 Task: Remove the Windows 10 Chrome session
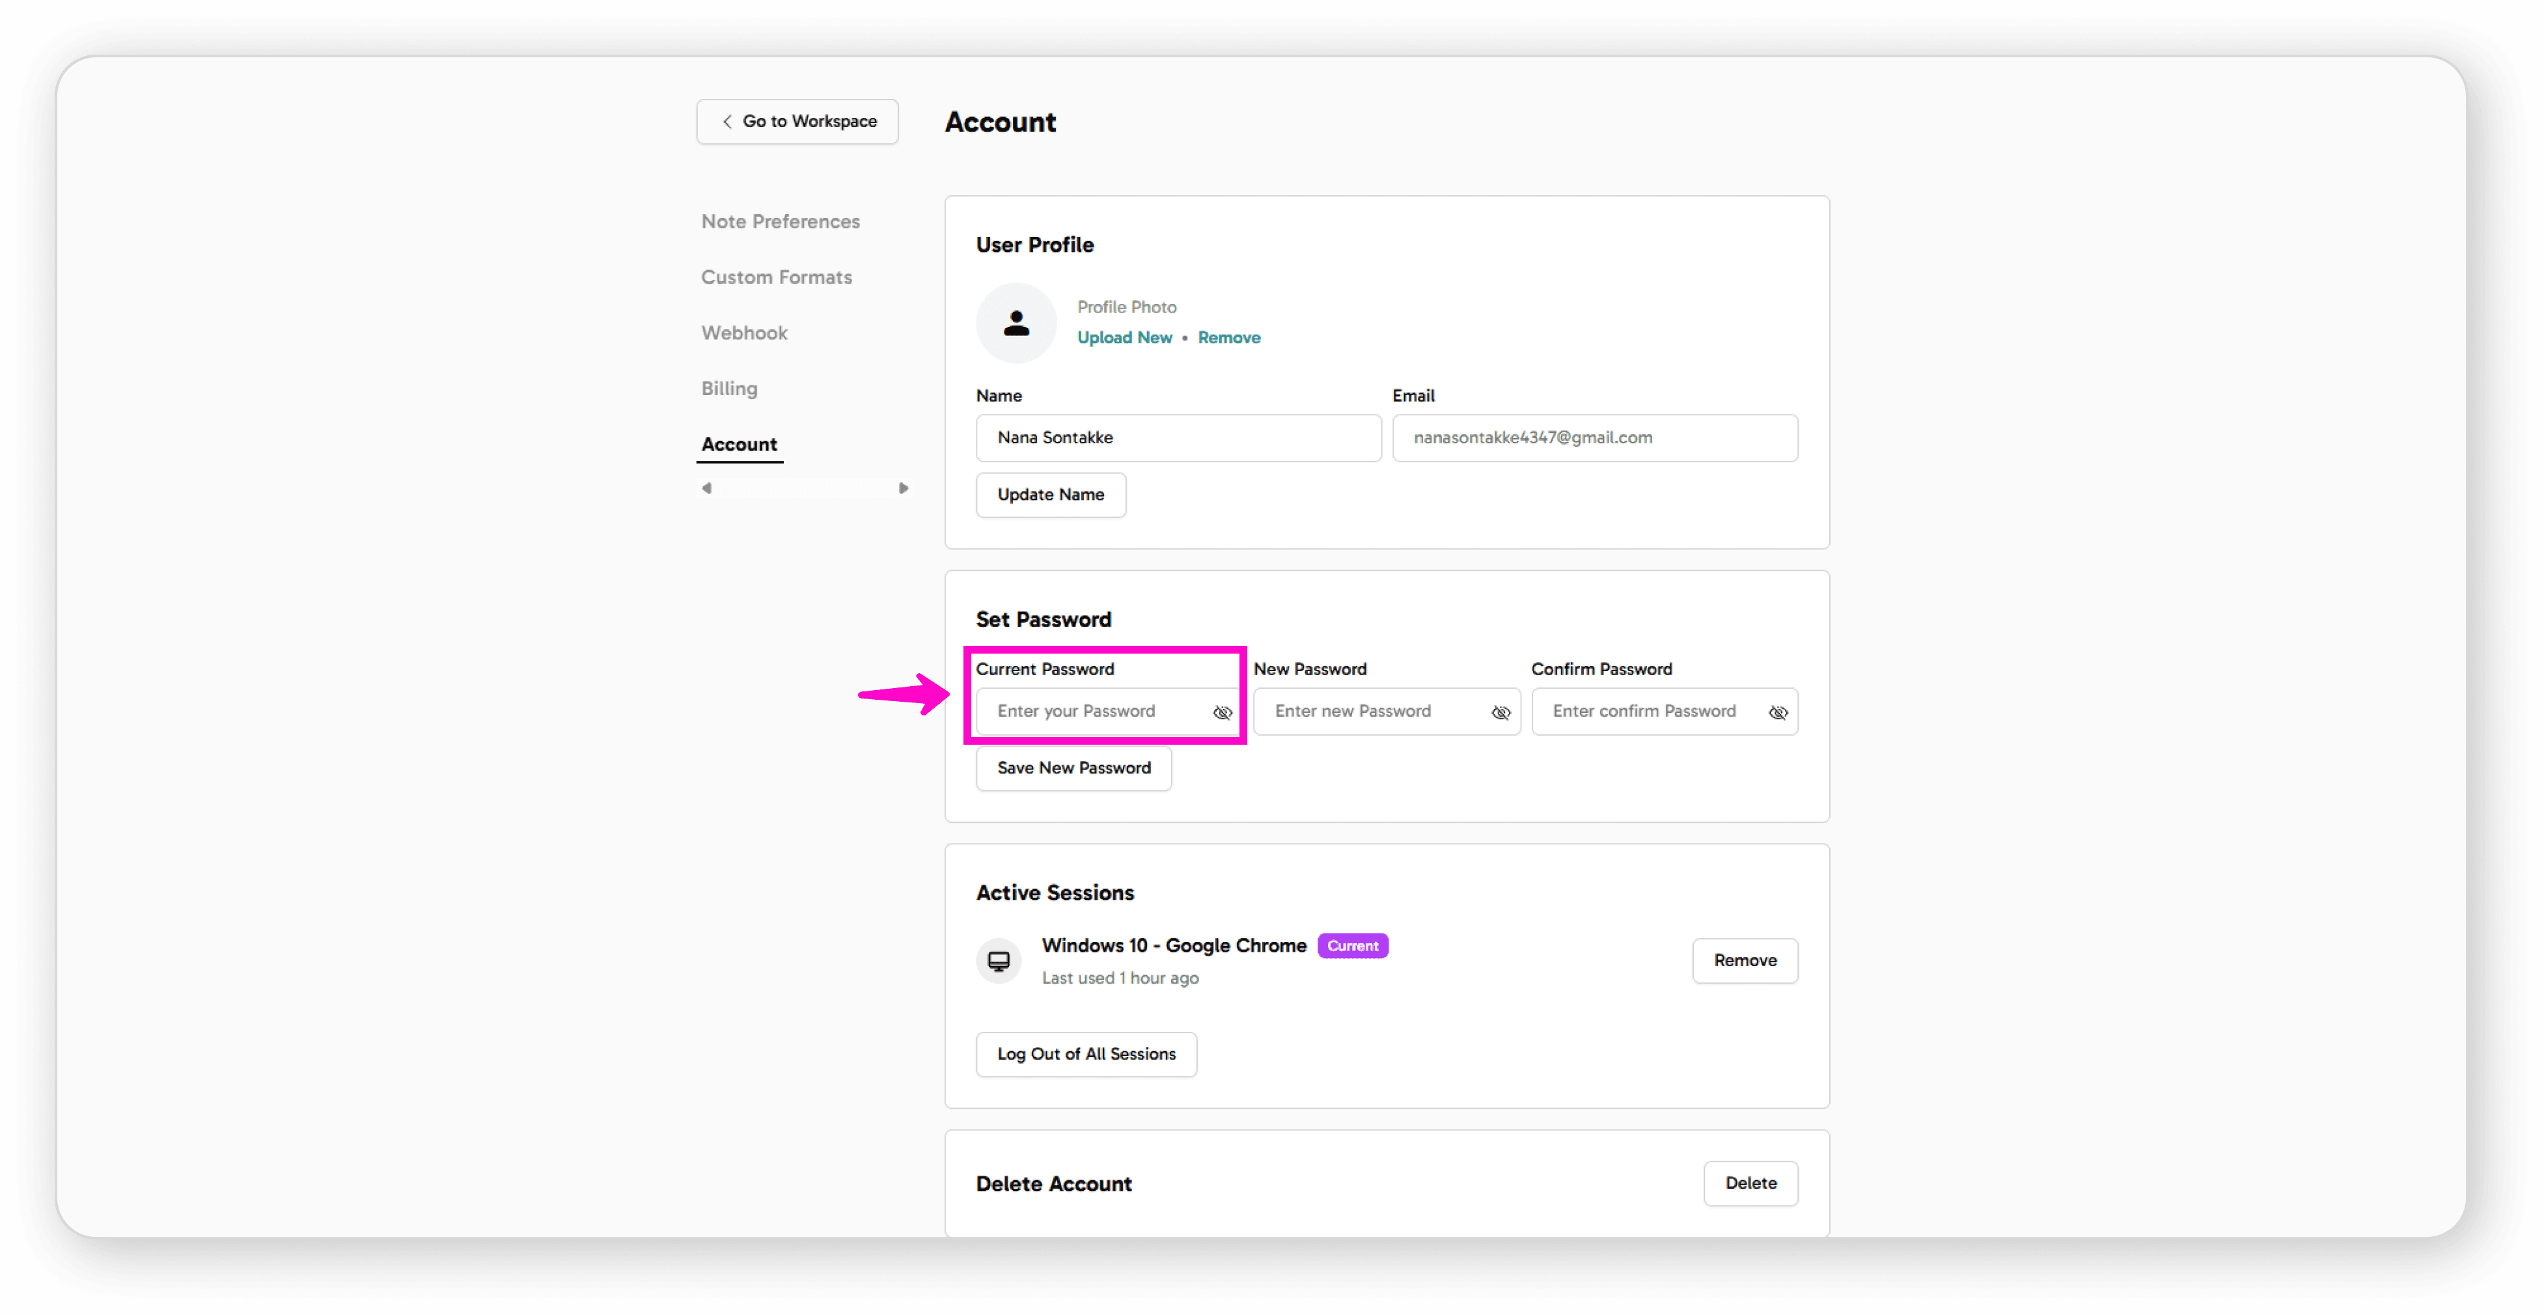[1744, 961]
